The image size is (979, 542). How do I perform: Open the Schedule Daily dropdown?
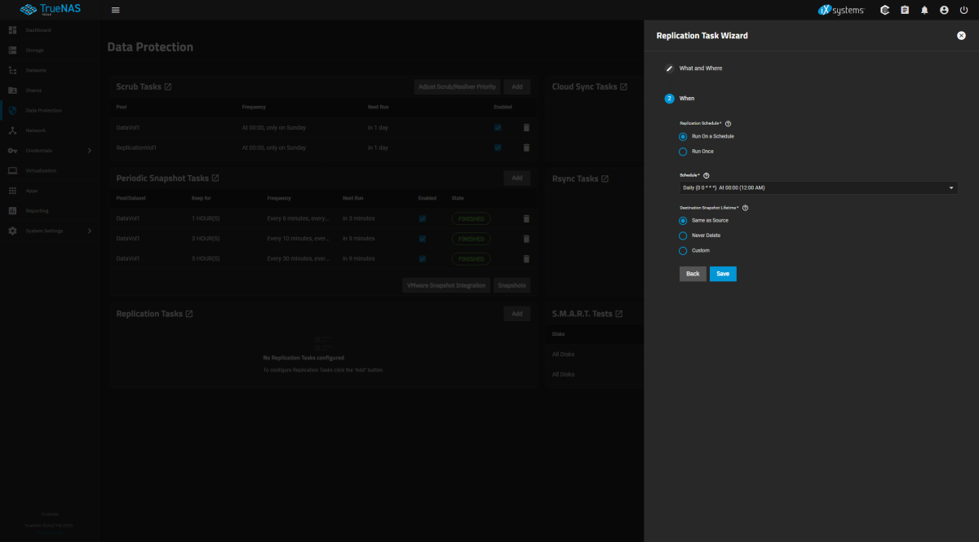pos(818,187)
